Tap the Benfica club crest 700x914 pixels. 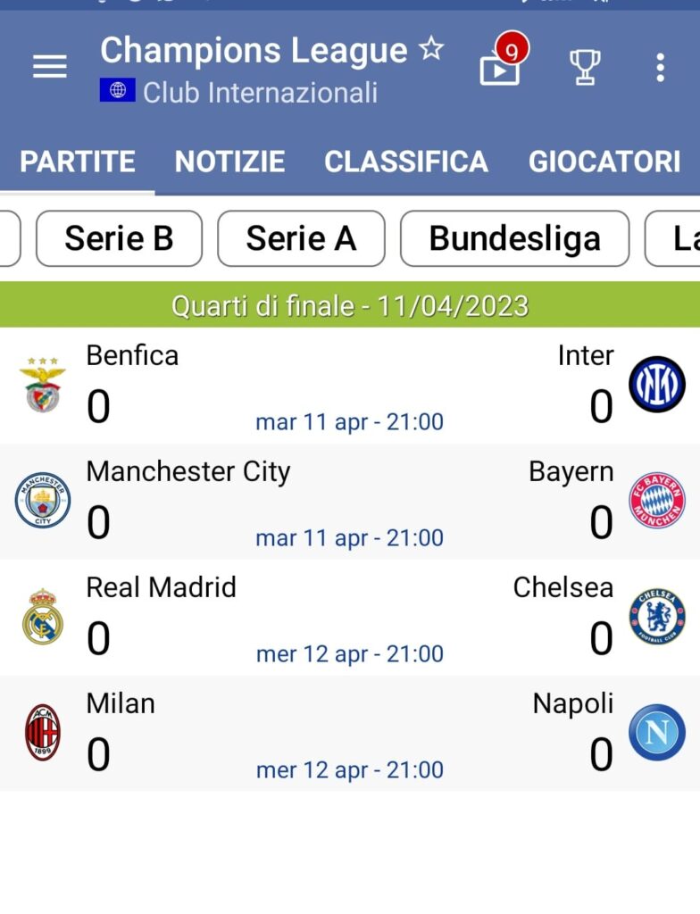[43, 385]
